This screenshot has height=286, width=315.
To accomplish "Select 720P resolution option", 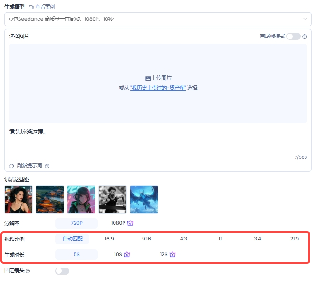I will pyautogui.click(x=76, y=223).
